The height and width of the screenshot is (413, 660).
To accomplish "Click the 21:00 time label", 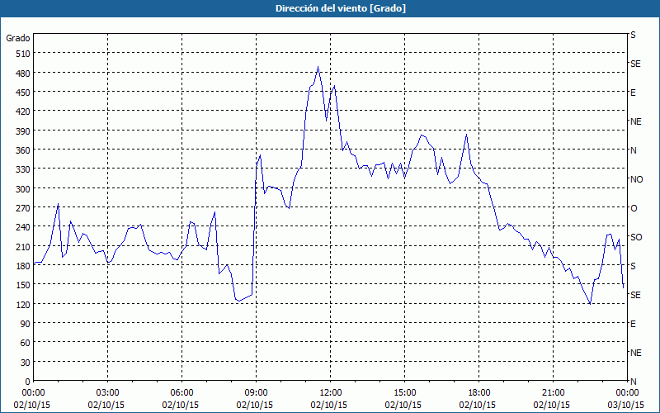I will (x=553, y=393).
